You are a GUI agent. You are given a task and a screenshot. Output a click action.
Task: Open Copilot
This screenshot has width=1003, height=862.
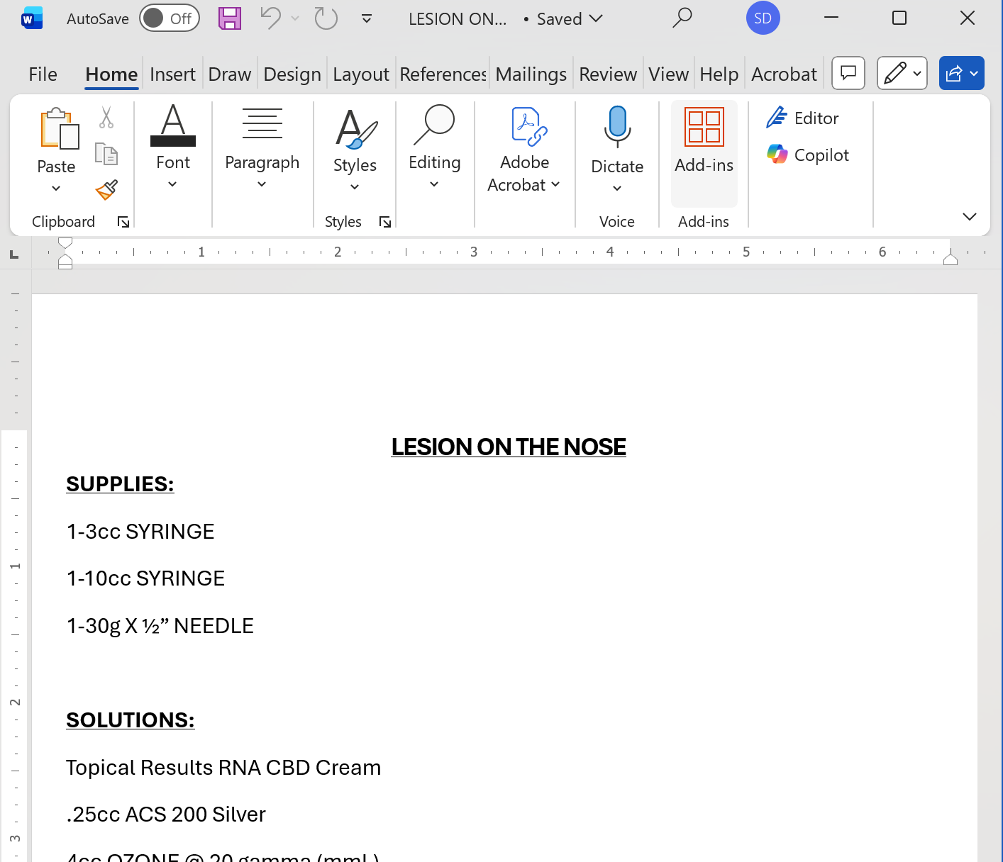pos(807,155)
